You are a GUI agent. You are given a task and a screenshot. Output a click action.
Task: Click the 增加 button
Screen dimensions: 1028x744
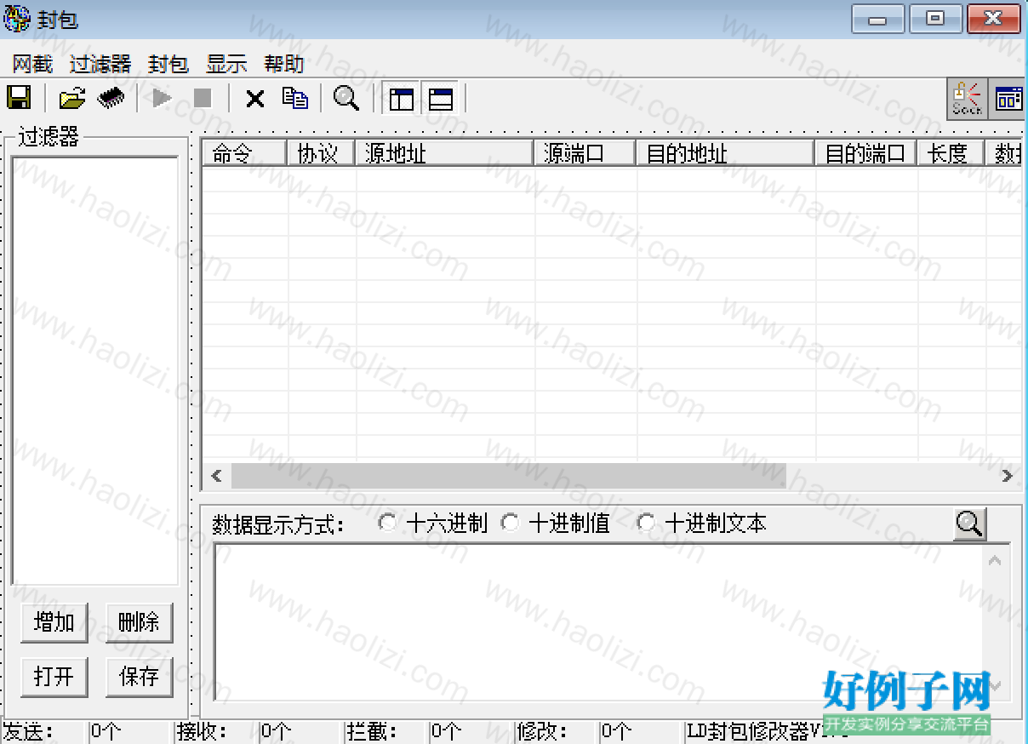click(x=54, y=622)
